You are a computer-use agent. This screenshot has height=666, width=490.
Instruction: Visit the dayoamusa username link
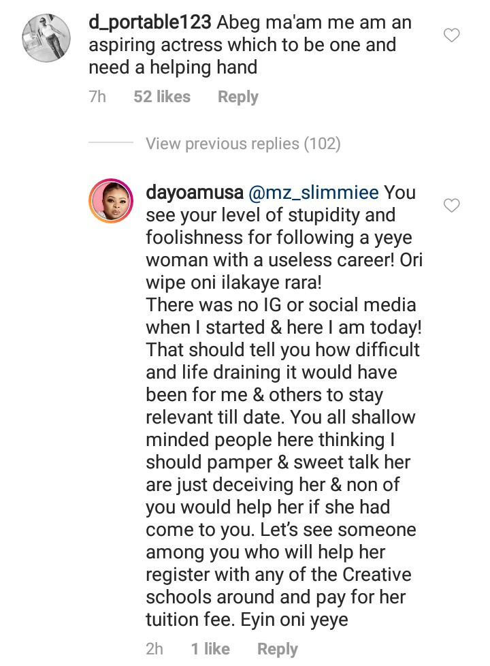click(195, 193)
